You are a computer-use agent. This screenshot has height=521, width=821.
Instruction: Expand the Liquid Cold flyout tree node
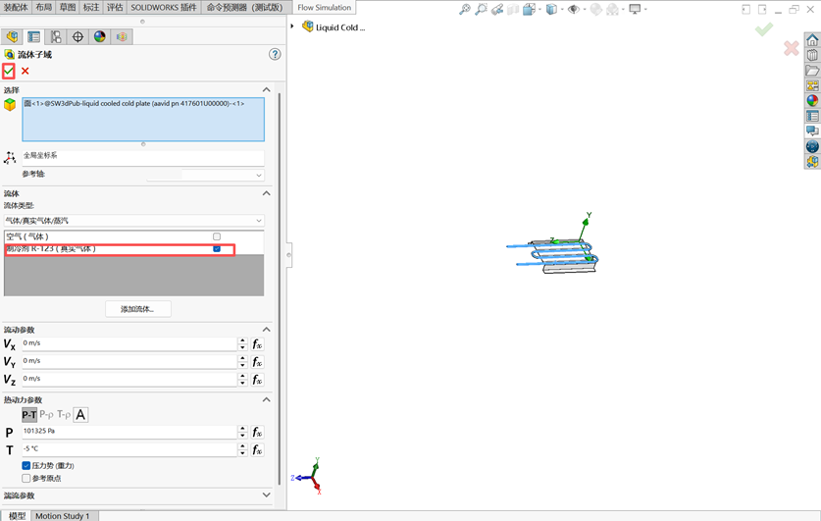[292, 26]
